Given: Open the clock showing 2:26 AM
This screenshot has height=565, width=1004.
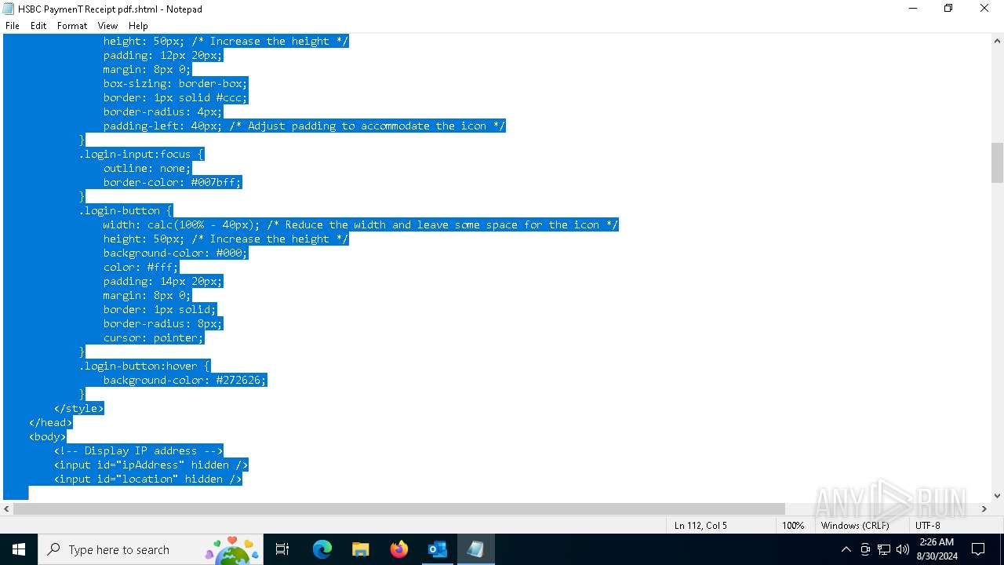Looking at the screenshot, I should point(937,549).
